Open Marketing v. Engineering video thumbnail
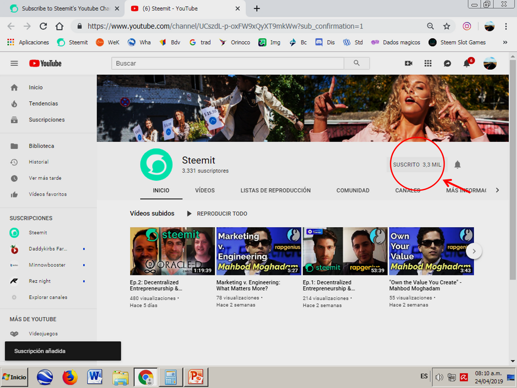This screenshot has width=517, height=388. (259, 251)
